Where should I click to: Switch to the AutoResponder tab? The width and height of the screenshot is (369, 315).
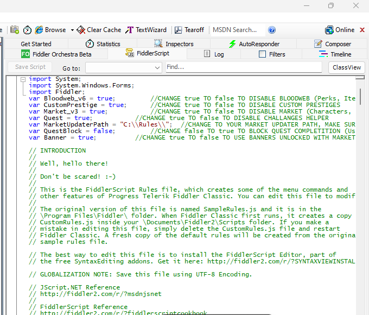(254, 44)
